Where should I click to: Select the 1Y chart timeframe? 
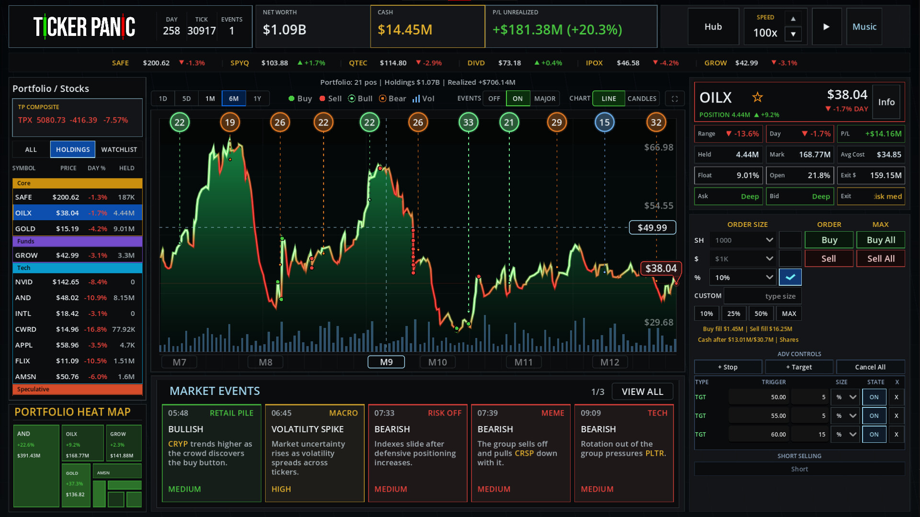pos(257,99)
